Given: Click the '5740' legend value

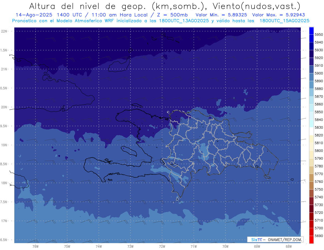Looking at the screenshot, I should (319, 197).
